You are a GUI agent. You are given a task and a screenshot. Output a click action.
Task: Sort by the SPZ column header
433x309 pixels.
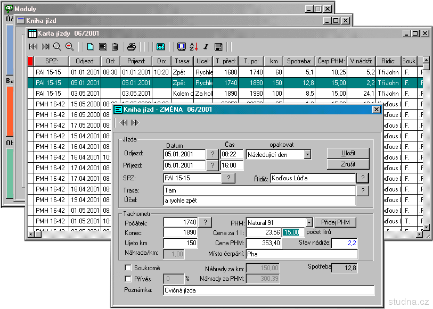coord(51,61)
